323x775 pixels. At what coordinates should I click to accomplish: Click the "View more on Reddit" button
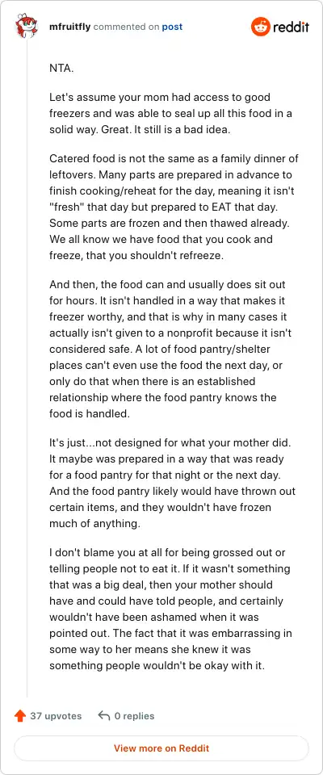[x=161, y=748]
